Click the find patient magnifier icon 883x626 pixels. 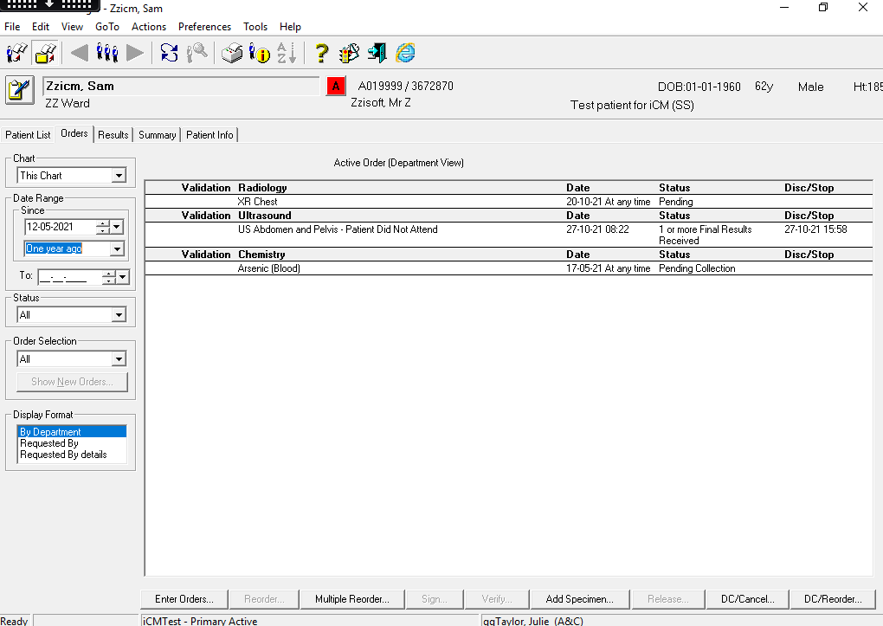pyautogui.click(x=197, y=53)
